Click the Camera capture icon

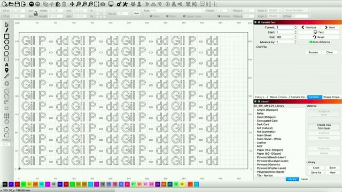pyautogui.click(x=103, y=4)
